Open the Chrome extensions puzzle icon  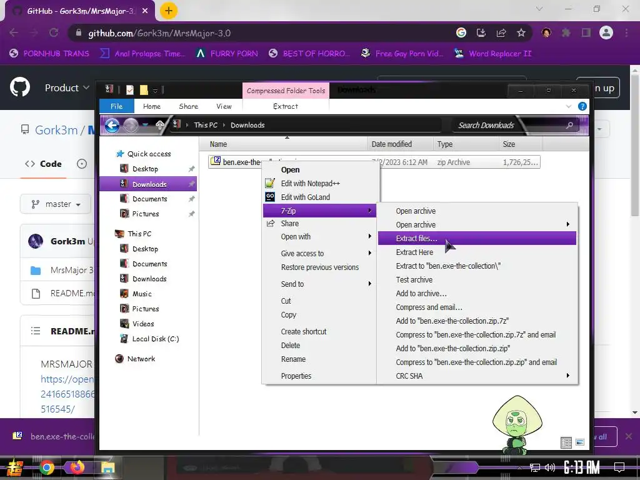(566, 33)
